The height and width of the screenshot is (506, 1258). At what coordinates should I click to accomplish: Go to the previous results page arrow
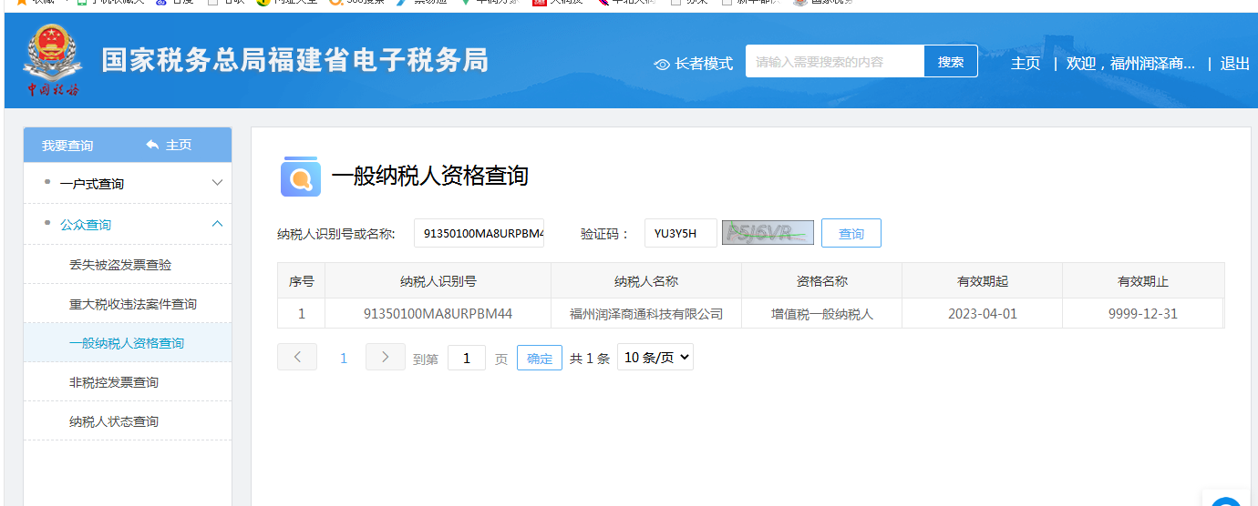pyautogui.click(x=297, y=357)
